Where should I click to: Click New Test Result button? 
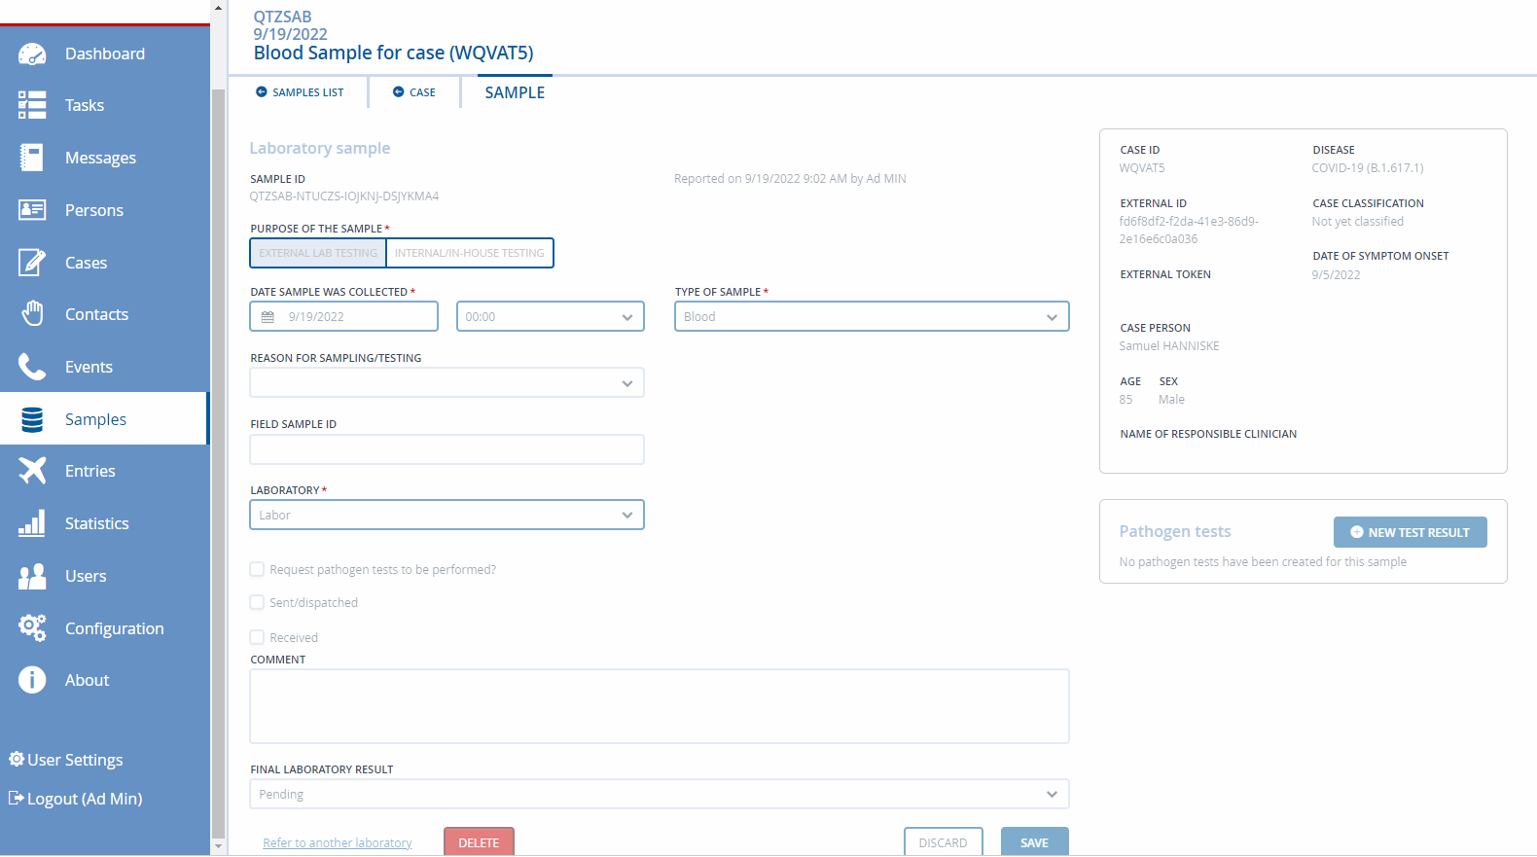point(1410,532)
